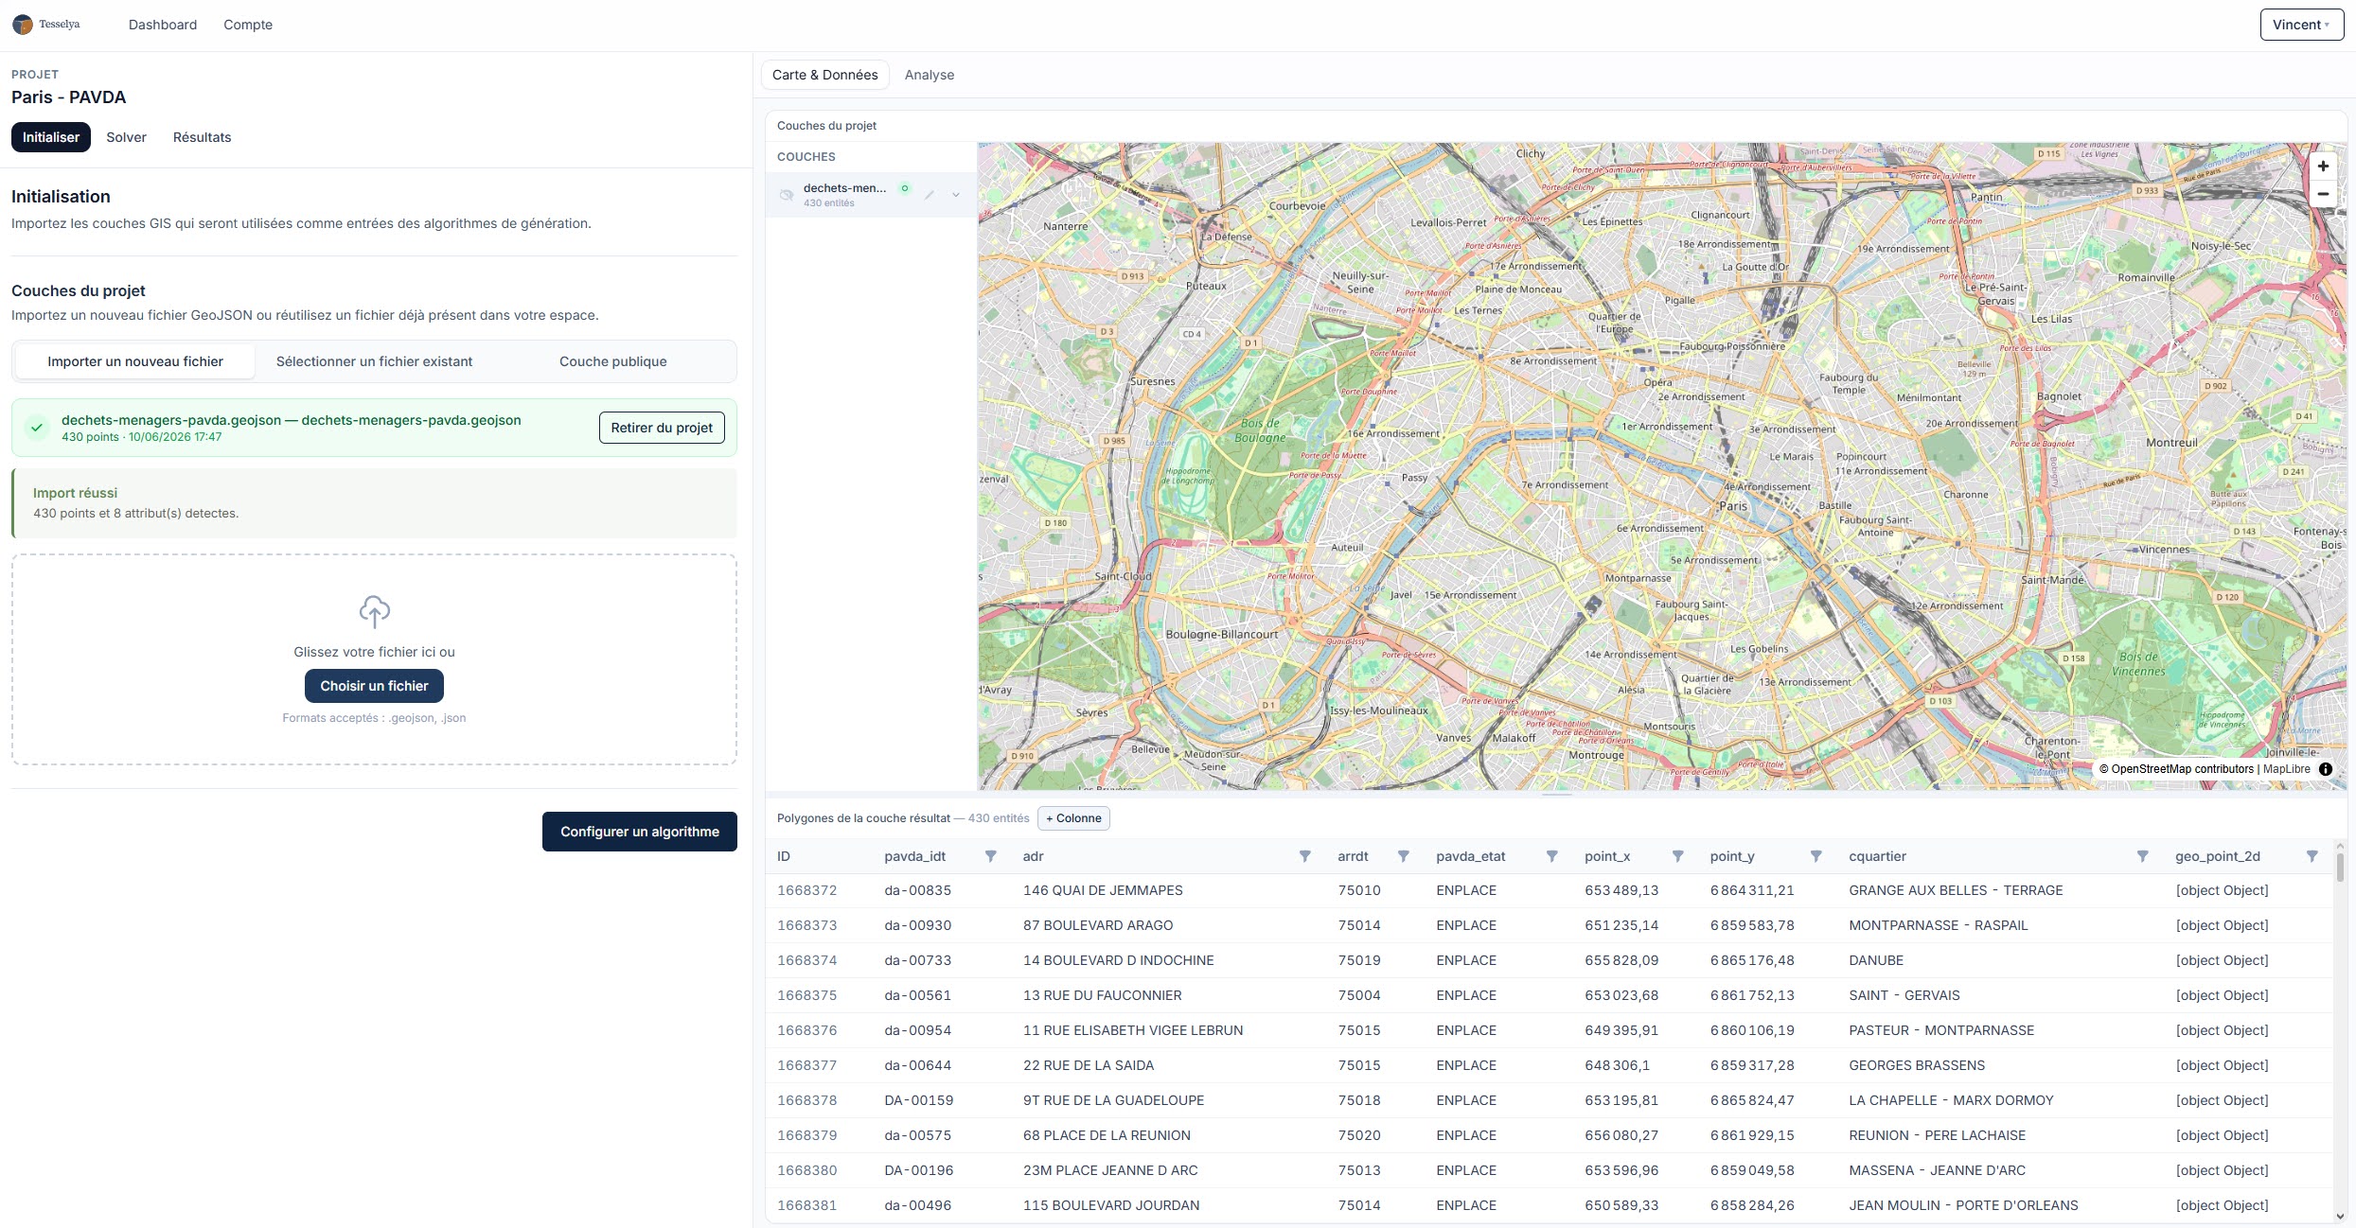Click the green check icon of imported file
This screenshot has width=2356, height=1228.
coord(37,428)
